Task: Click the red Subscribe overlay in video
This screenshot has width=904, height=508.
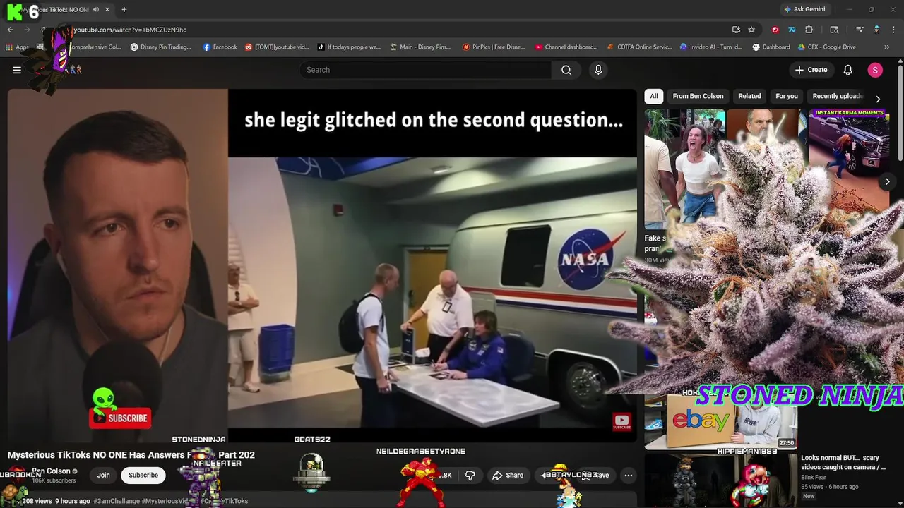Action: click(x=120, y=418)
